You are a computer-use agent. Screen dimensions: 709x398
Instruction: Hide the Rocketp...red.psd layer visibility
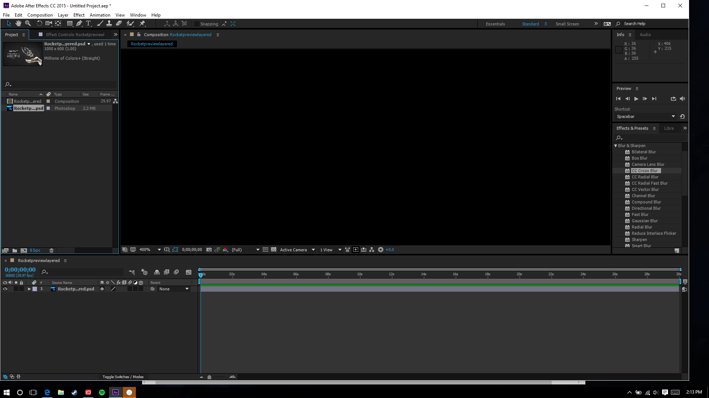pos(5,289)
